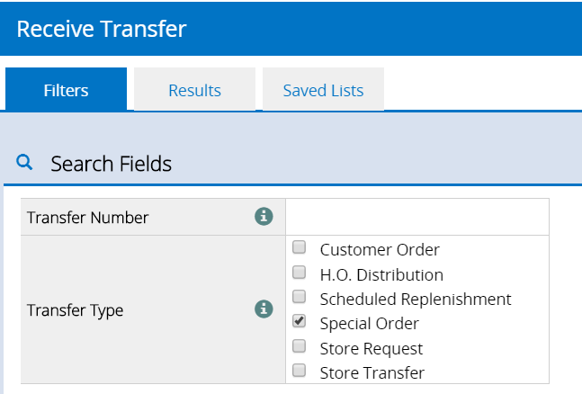Viewport: 582px width, 394px height.
Task: Click the 'Store Transfer' label text
Action: (x=372, y=372)
